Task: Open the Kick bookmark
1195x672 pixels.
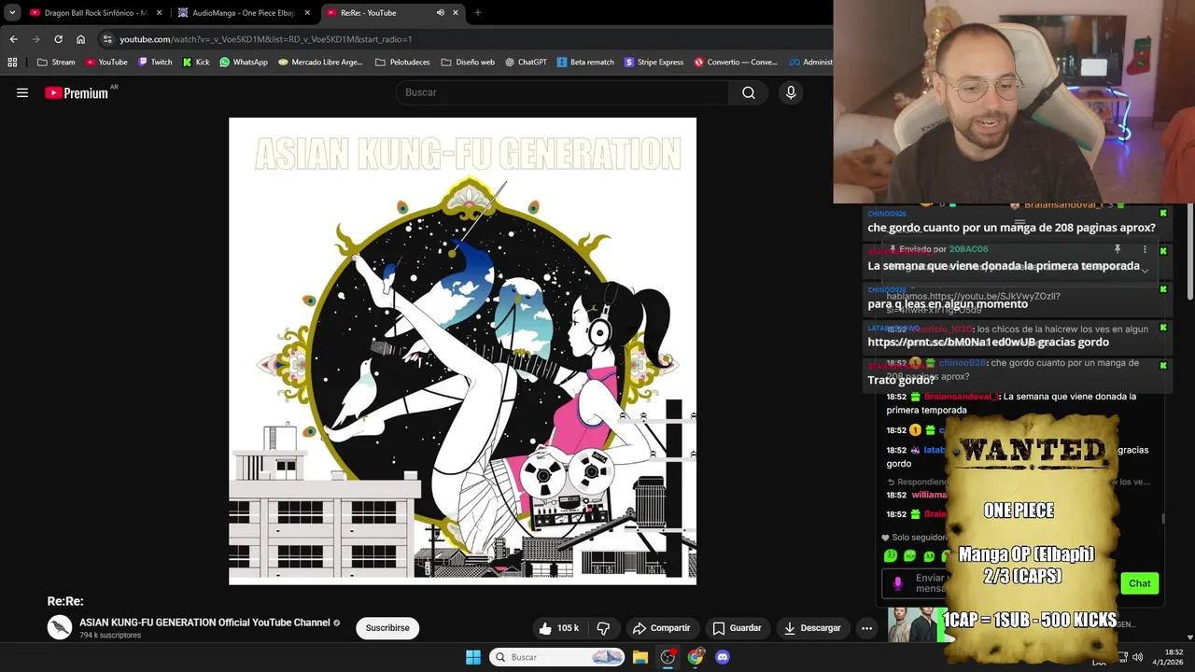Action: (x=196, y=63)
